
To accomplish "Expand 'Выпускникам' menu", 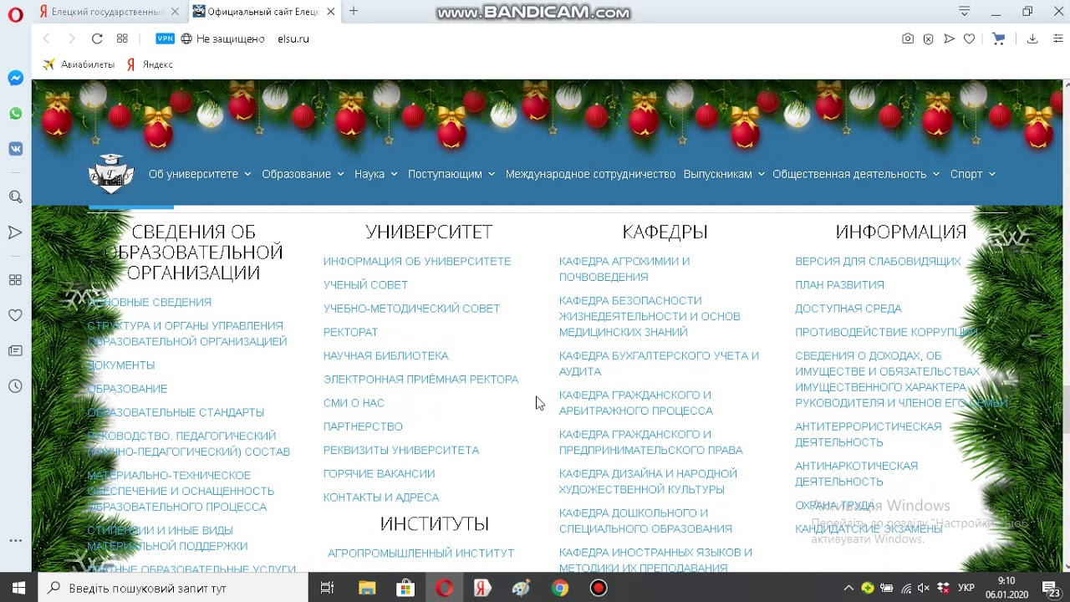I will pyautogui.click(x=724, y=174).
